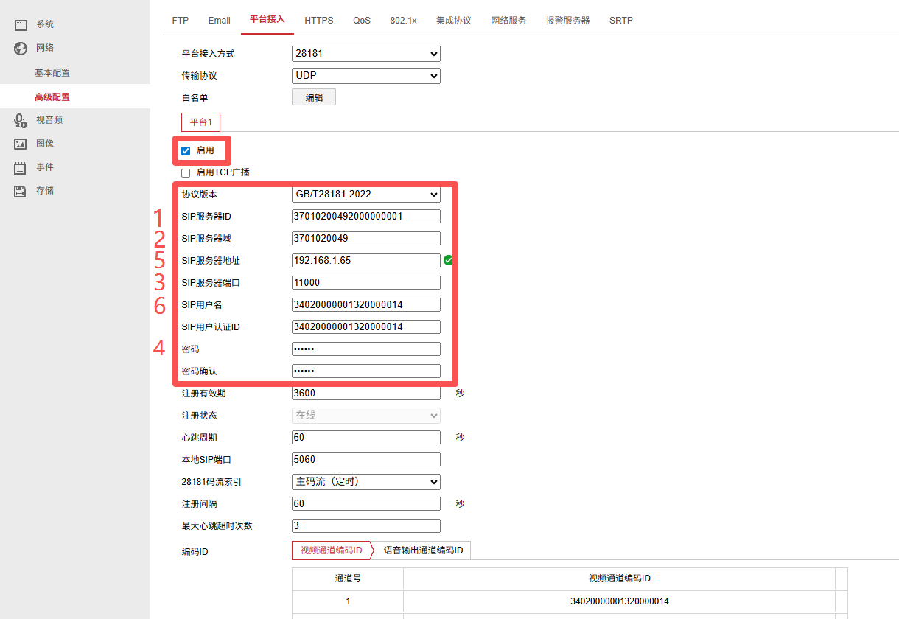Image resolution: width=899 pixels, height=619 pixels.
Task: Click the System monitor icon in sidebar
Action: point(21,25)
